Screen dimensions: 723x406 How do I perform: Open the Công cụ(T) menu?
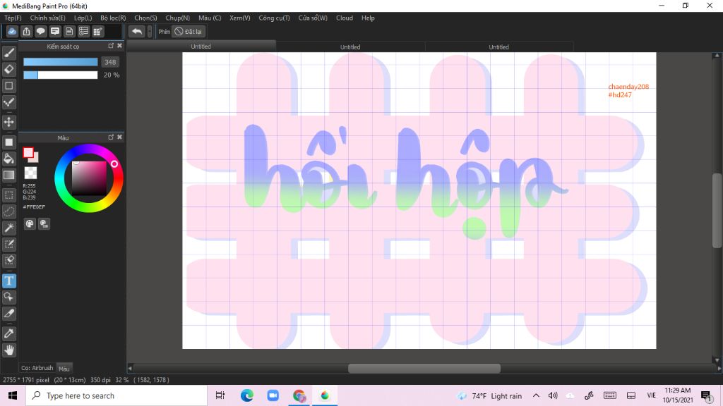274,18
